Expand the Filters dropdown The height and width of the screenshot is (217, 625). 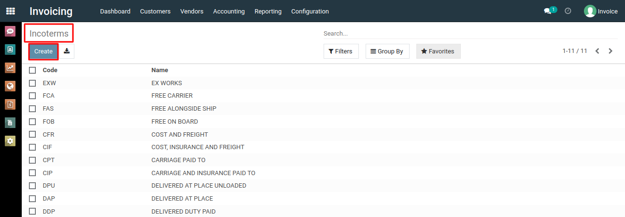[341, 51]
